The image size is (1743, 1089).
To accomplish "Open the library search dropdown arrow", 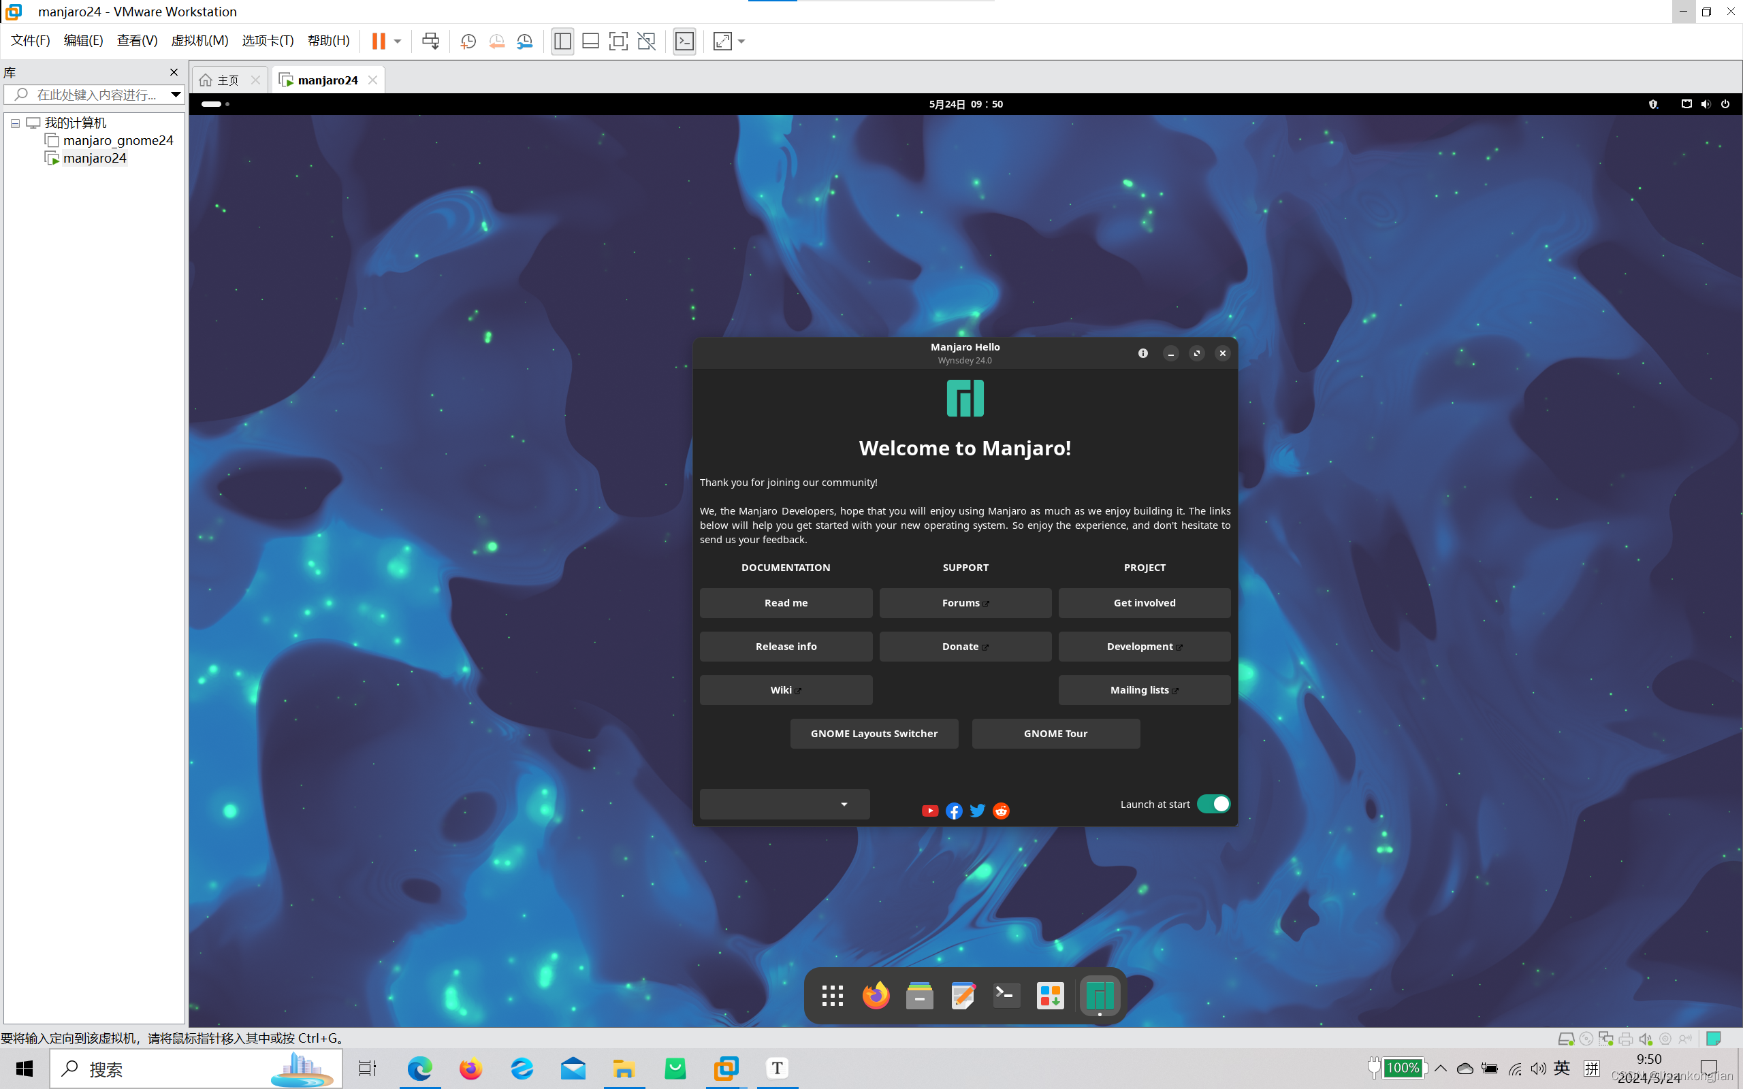I will pyautogui.click(x=175, y=95).
